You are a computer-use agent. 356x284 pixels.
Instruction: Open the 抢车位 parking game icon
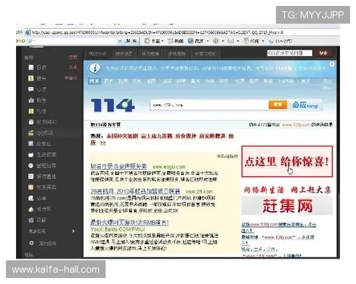pyautogui.click(x=31, y=144)
